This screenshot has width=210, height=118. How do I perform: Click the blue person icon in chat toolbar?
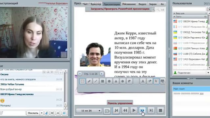click(47, 113)
